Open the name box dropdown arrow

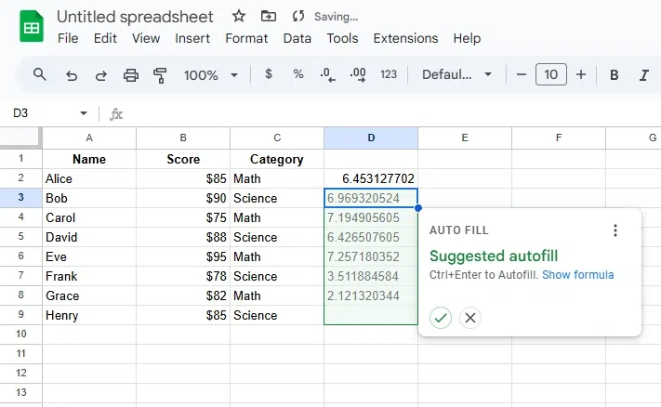pyautogui.click(x=84, y=113)
